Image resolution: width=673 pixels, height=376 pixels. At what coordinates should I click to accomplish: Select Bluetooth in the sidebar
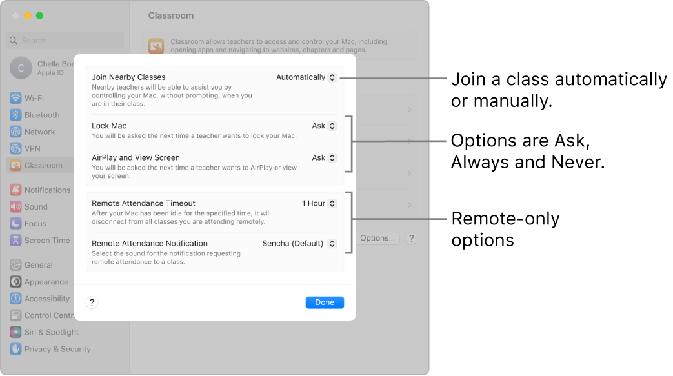click(43, 115)
